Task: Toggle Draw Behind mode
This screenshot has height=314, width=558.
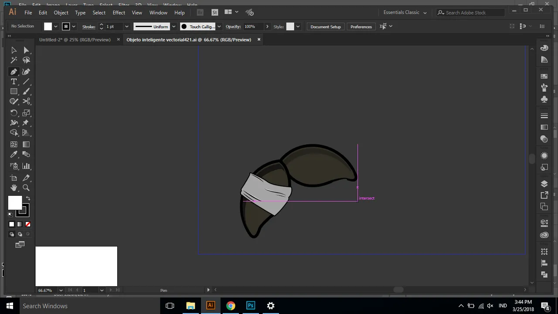Action: [x=20, y=234]
